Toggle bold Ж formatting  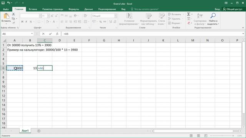pos(22,21)
